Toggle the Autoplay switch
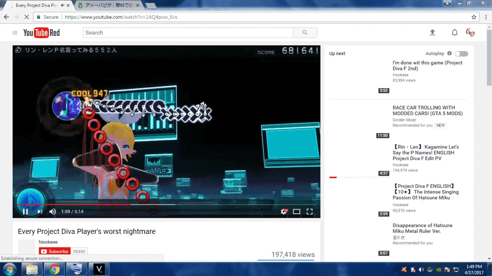 (x=461, y=54)
